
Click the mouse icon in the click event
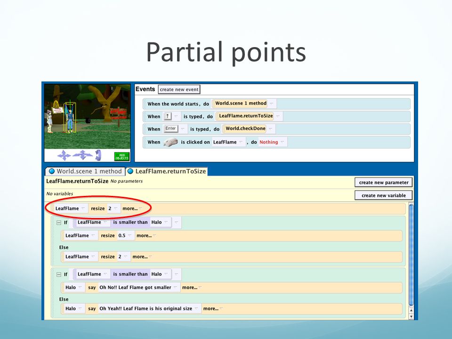[170, 142]
